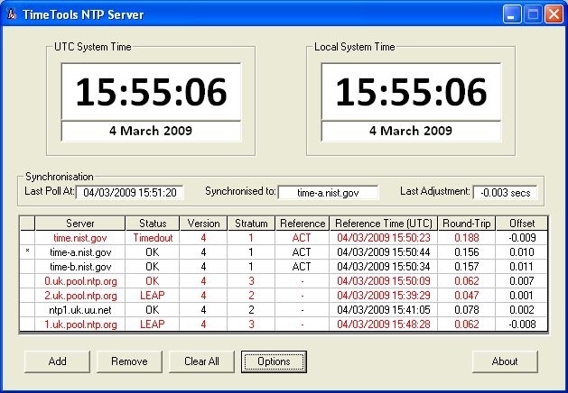
Task: Click the TimeTools app icon in title bar
Action: [x=13, y=14]
